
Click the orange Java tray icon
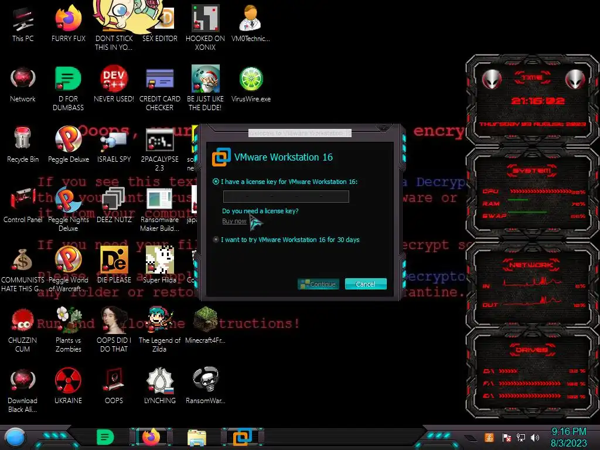tap(489, 437)
